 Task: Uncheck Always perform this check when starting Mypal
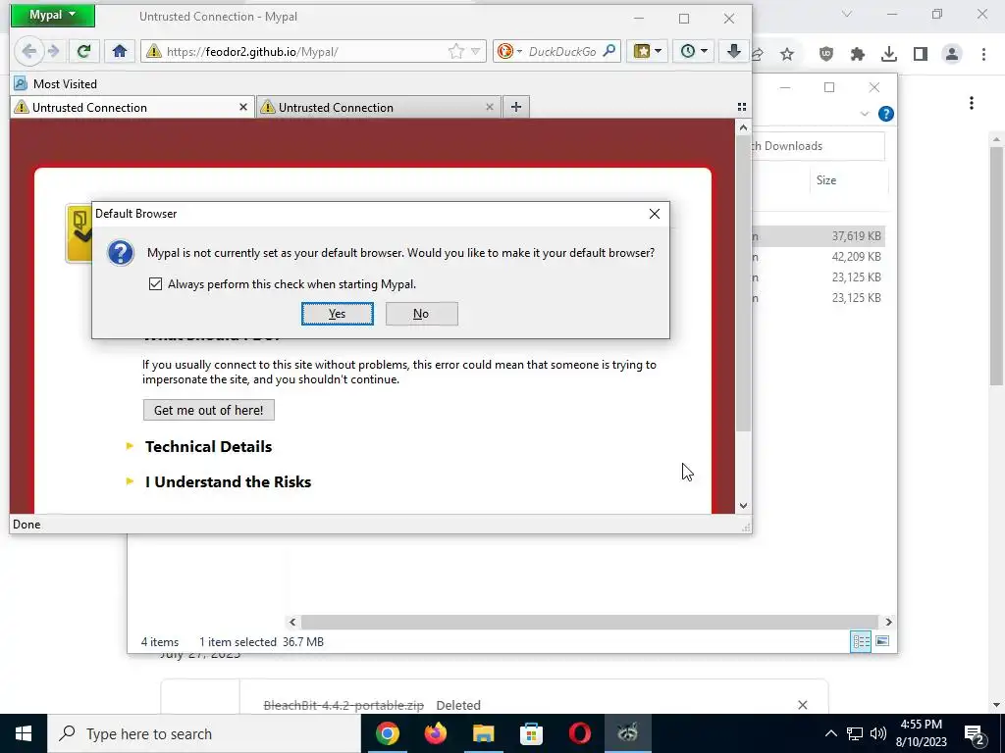point(155,283)
